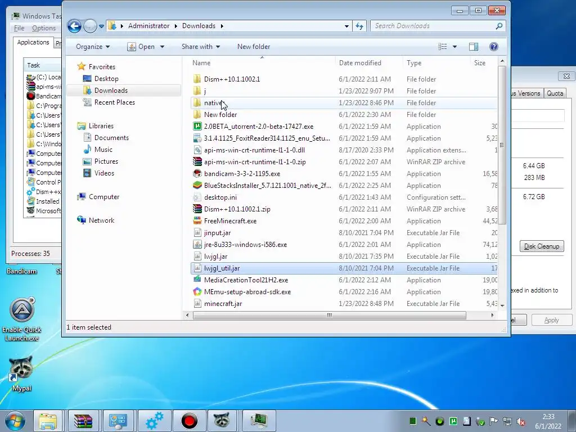Open Quota tab in properties window
The height and width of the screenshot is (432, 576).
tap(555, 93)
